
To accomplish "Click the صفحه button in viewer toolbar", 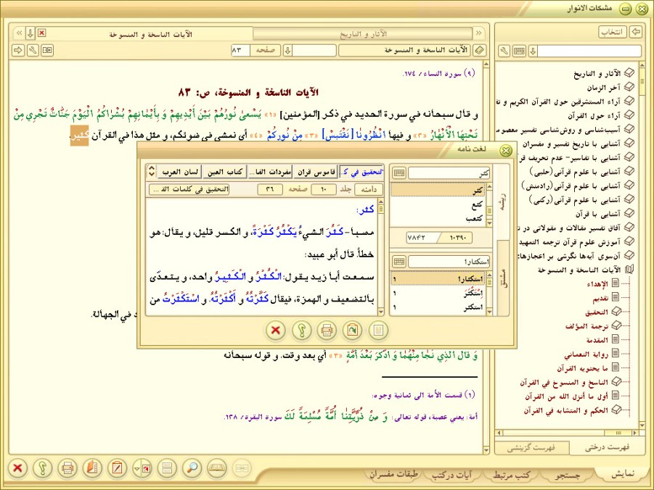I will (x=265, y=51).
